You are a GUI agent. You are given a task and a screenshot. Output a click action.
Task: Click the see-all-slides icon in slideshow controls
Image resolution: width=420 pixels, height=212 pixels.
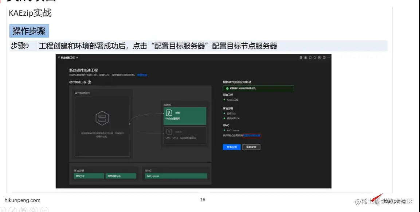coord(23,210)
